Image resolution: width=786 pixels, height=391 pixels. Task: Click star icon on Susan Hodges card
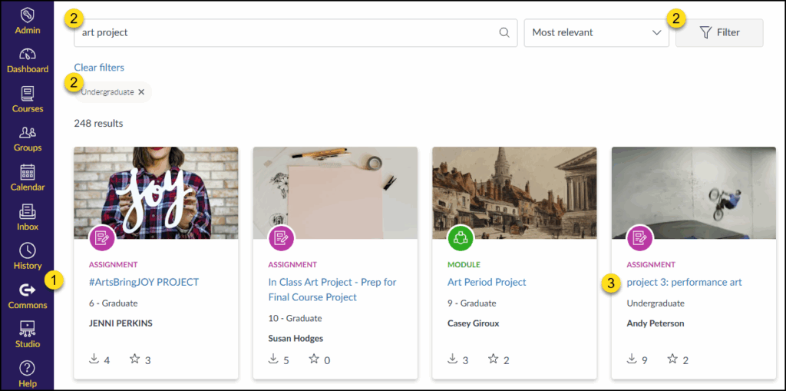click(314, 359)
